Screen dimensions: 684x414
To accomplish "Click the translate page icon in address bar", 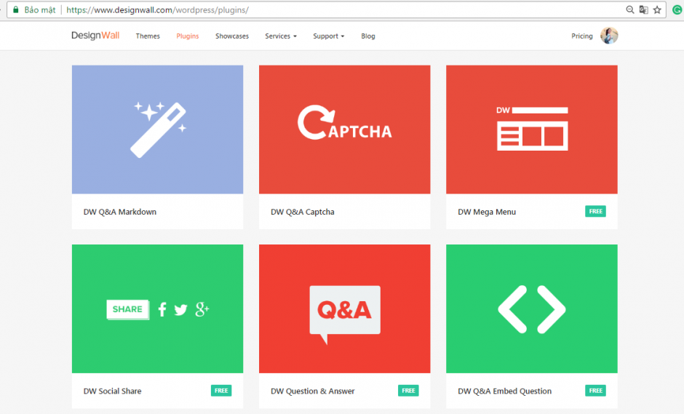I will pos(643,9).
